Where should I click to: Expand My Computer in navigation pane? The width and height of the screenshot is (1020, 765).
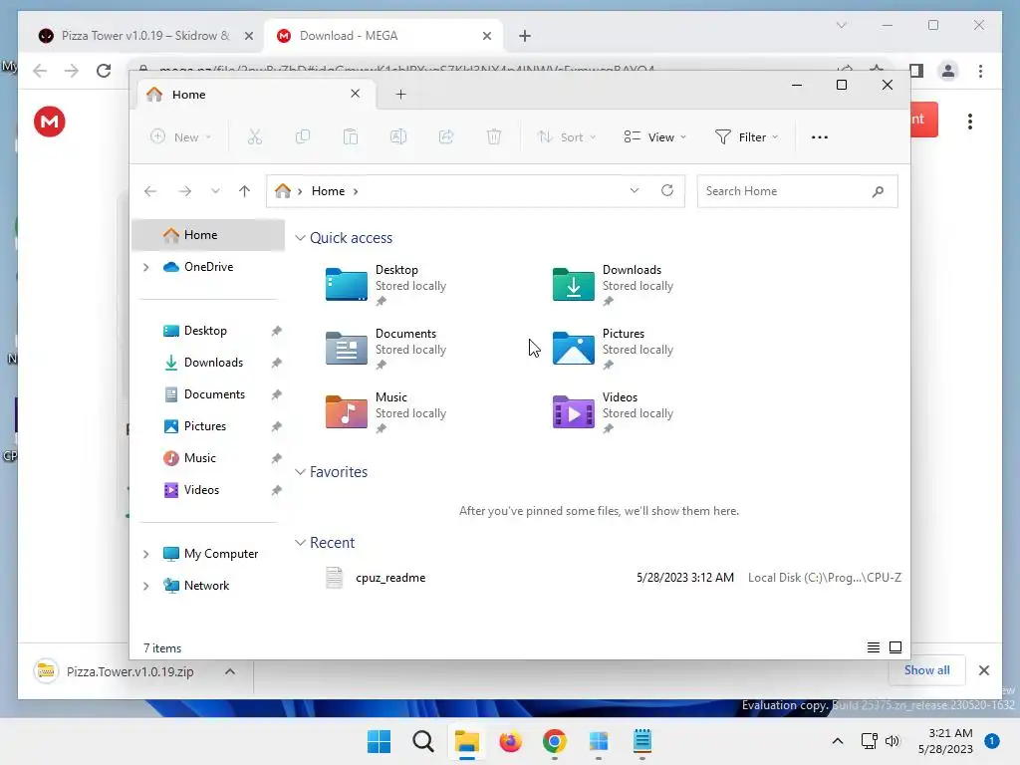coord(145,554)
